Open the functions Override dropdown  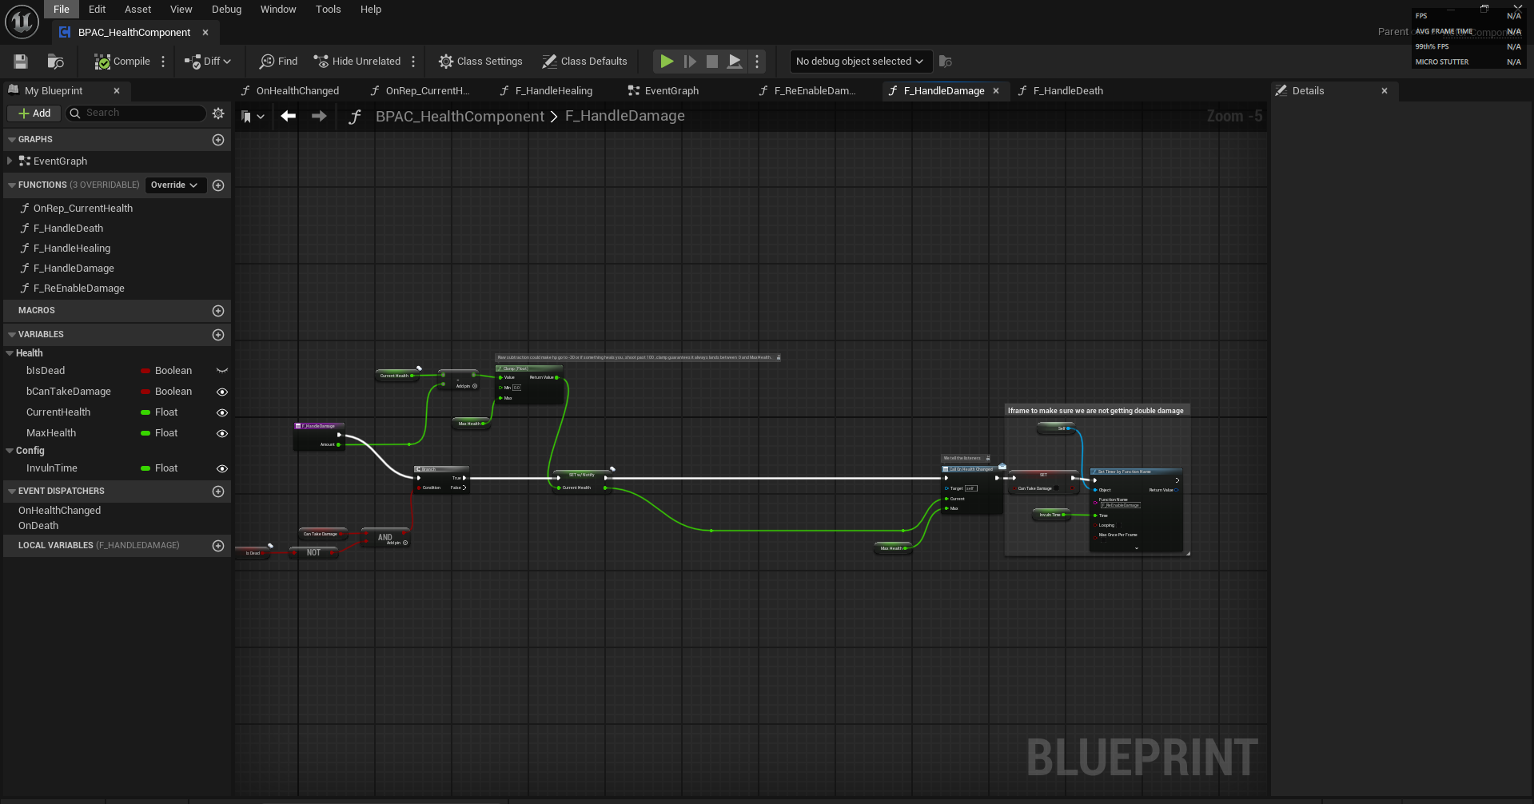[x=175, y=185]
